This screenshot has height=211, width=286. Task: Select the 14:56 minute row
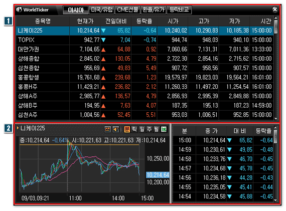click(223, 178)
